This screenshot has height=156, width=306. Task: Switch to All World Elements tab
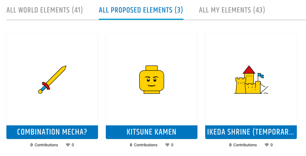click(45, 10)
